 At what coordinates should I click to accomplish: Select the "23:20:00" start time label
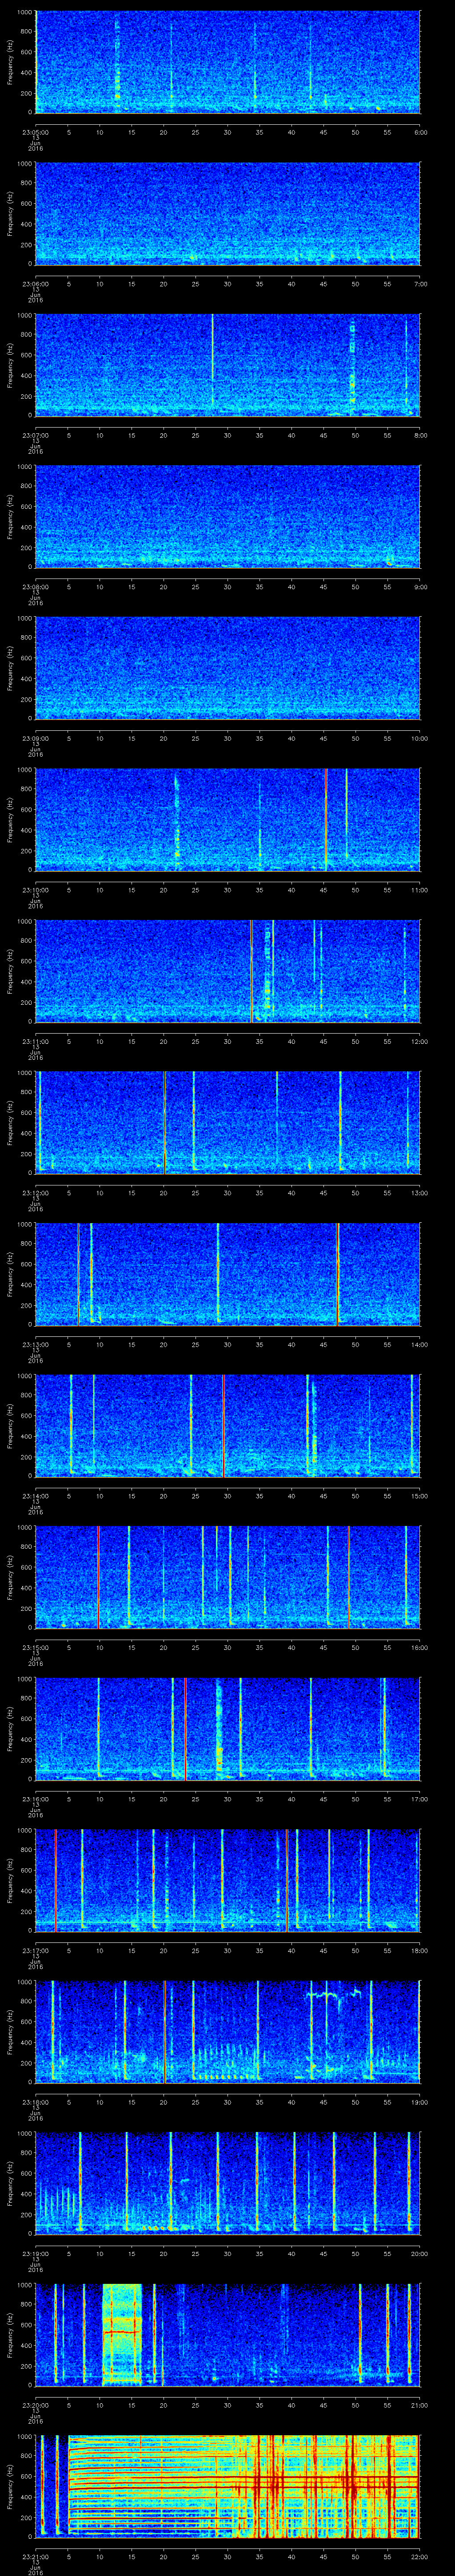coord(35,2405)
